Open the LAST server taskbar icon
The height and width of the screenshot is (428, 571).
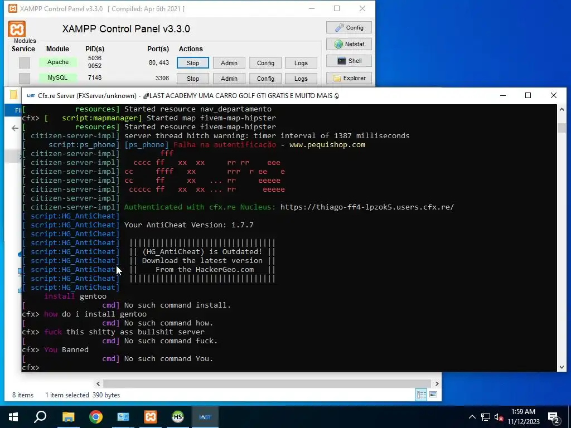point(205,417)
